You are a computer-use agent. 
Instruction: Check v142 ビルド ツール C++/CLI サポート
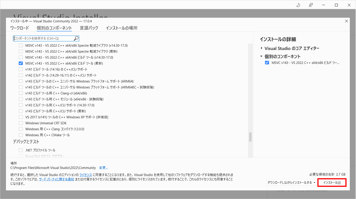[x=21, y=75]
